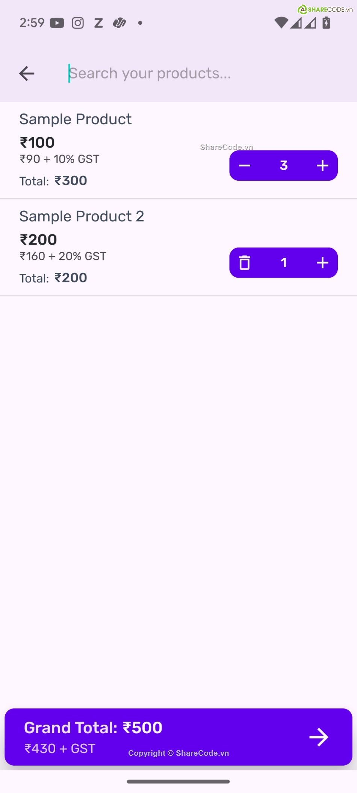The height and width of the screenshot is (793, 357).
Task: Tap the Total ₹300 line
Action: point(53,181)
